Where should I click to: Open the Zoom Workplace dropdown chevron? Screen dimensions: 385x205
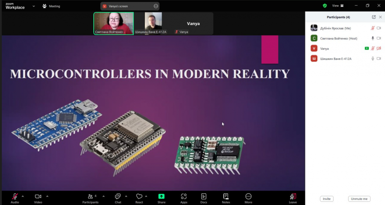coord(34,6)
